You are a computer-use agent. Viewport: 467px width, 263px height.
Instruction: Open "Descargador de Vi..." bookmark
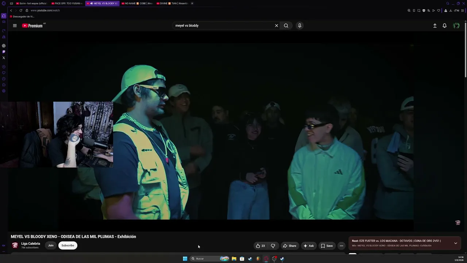click(x=22, y=16)
